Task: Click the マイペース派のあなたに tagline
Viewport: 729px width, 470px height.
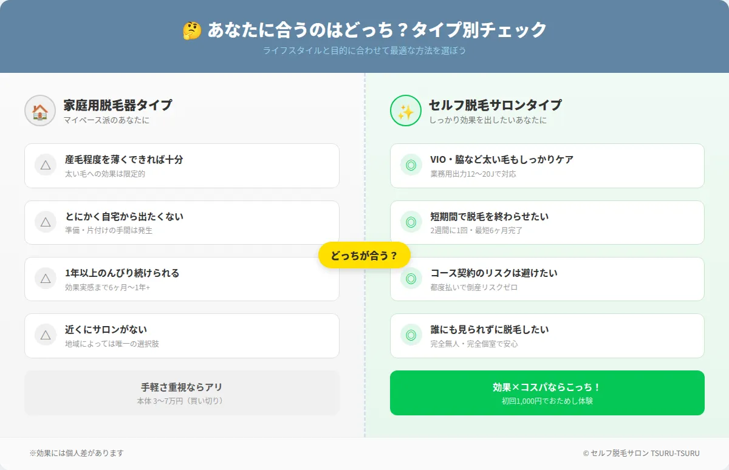Action: pyautogui.click(x=106, y=120)
